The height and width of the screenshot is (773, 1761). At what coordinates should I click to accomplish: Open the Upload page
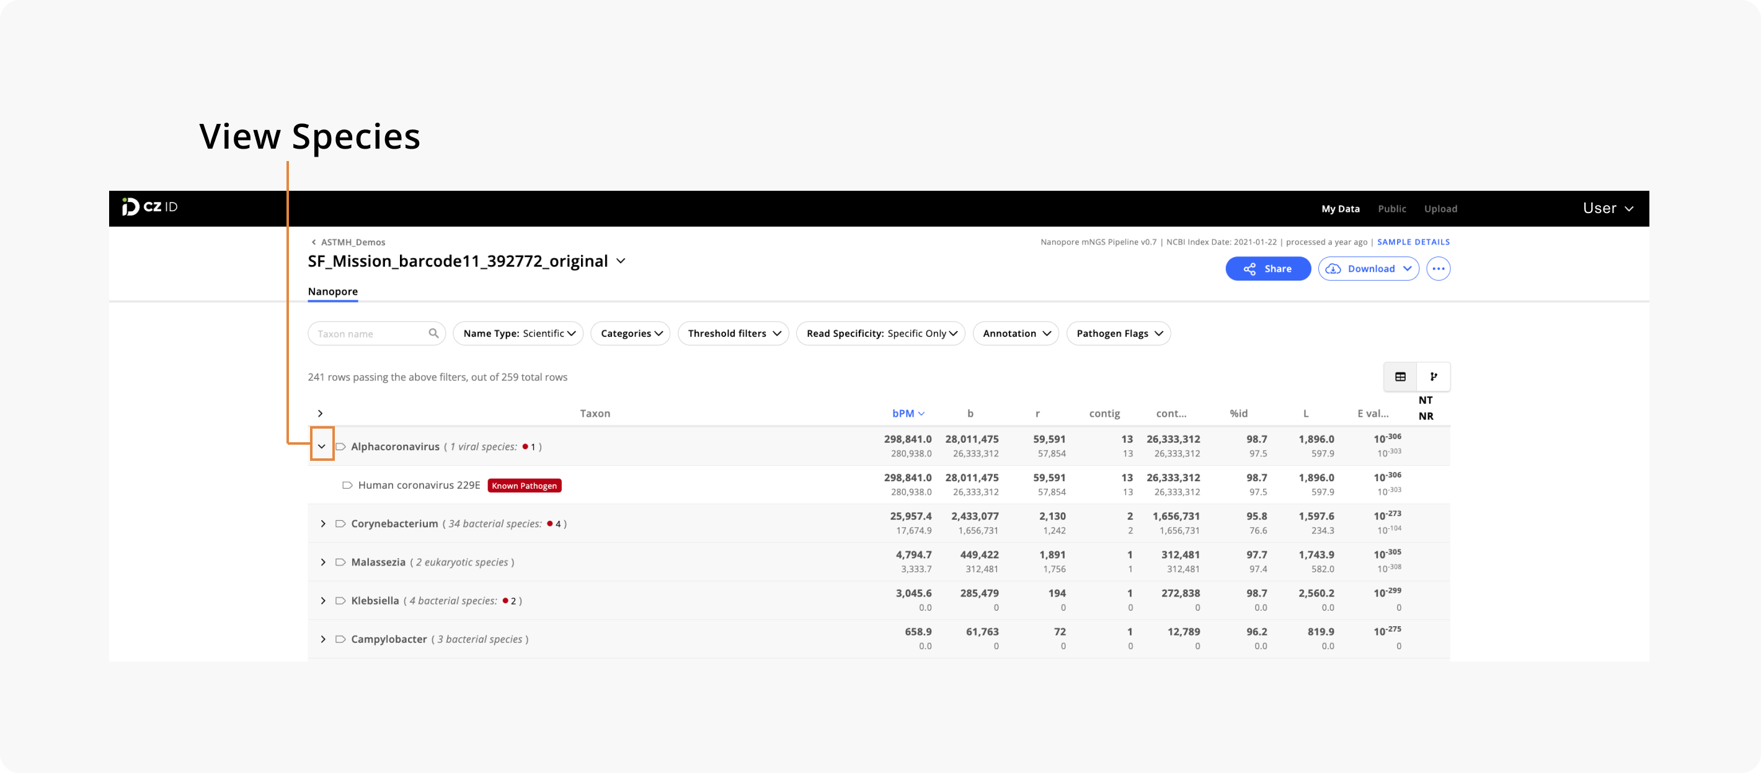(1440, 208)
